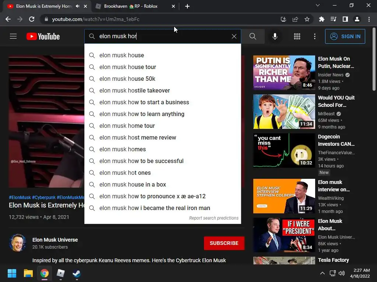Open a new browser tab
The height and width of the screenshot is (282, 377).
(187, 6)
